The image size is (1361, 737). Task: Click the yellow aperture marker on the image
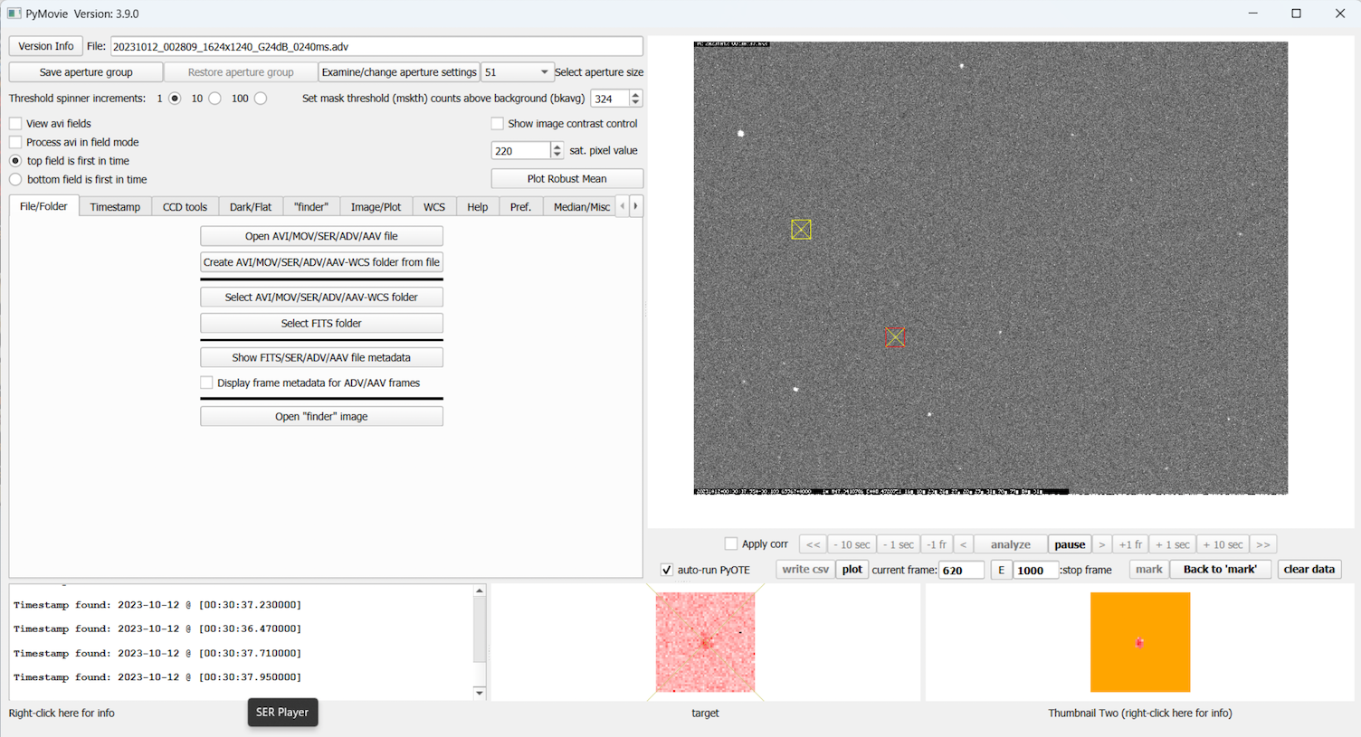point(801,230)
